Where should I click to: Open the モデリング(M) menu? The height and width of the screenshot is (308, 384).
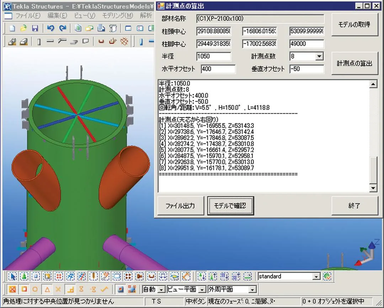pyautogui.click(x=117, y=16)
